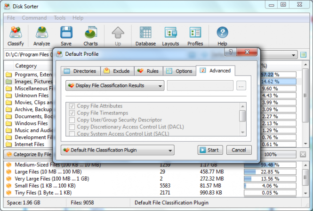This screenshot has width=313, height=211.
Task: Select the Advanced tab
Action: 216,71
